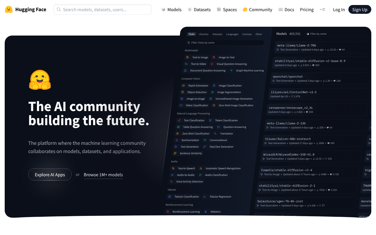
Task: Follow the Browse 1M+ models link
Action: [103, 174]
